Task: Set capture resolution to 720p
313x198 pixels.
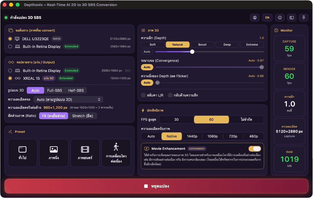Action: 233,136
